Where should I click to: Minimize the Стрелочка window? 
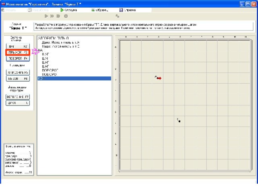[242, 4]
